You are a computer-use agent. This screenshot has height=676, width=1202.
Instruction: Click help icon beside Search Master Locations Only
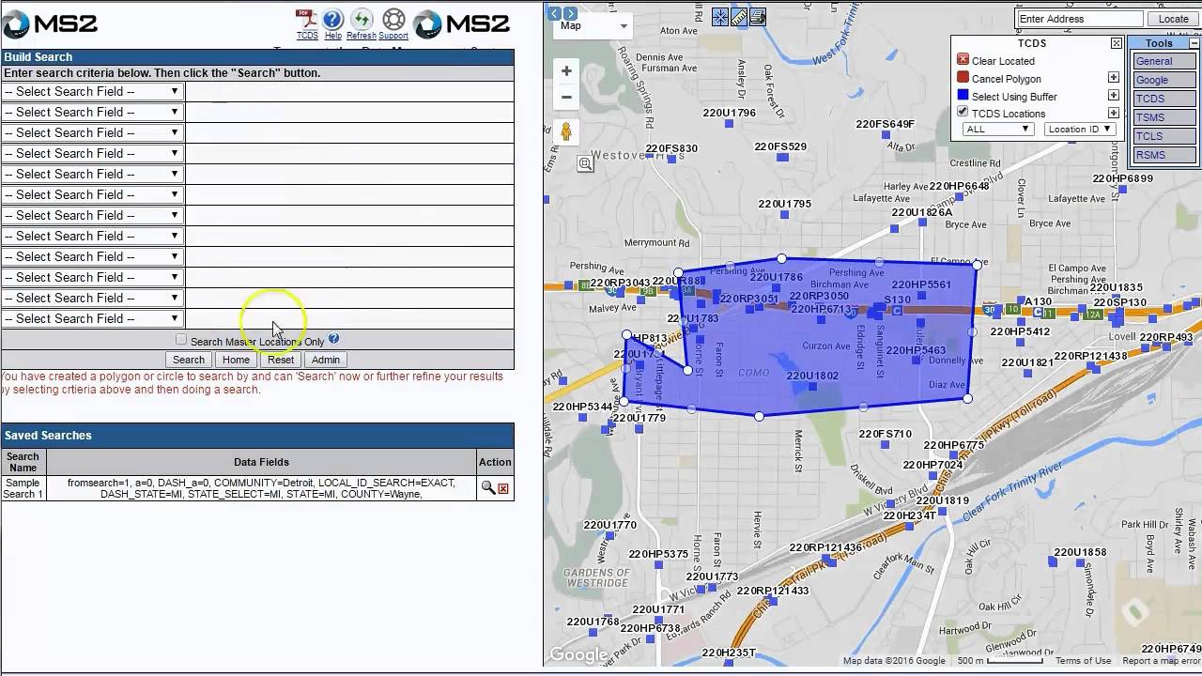coord(333,339)
